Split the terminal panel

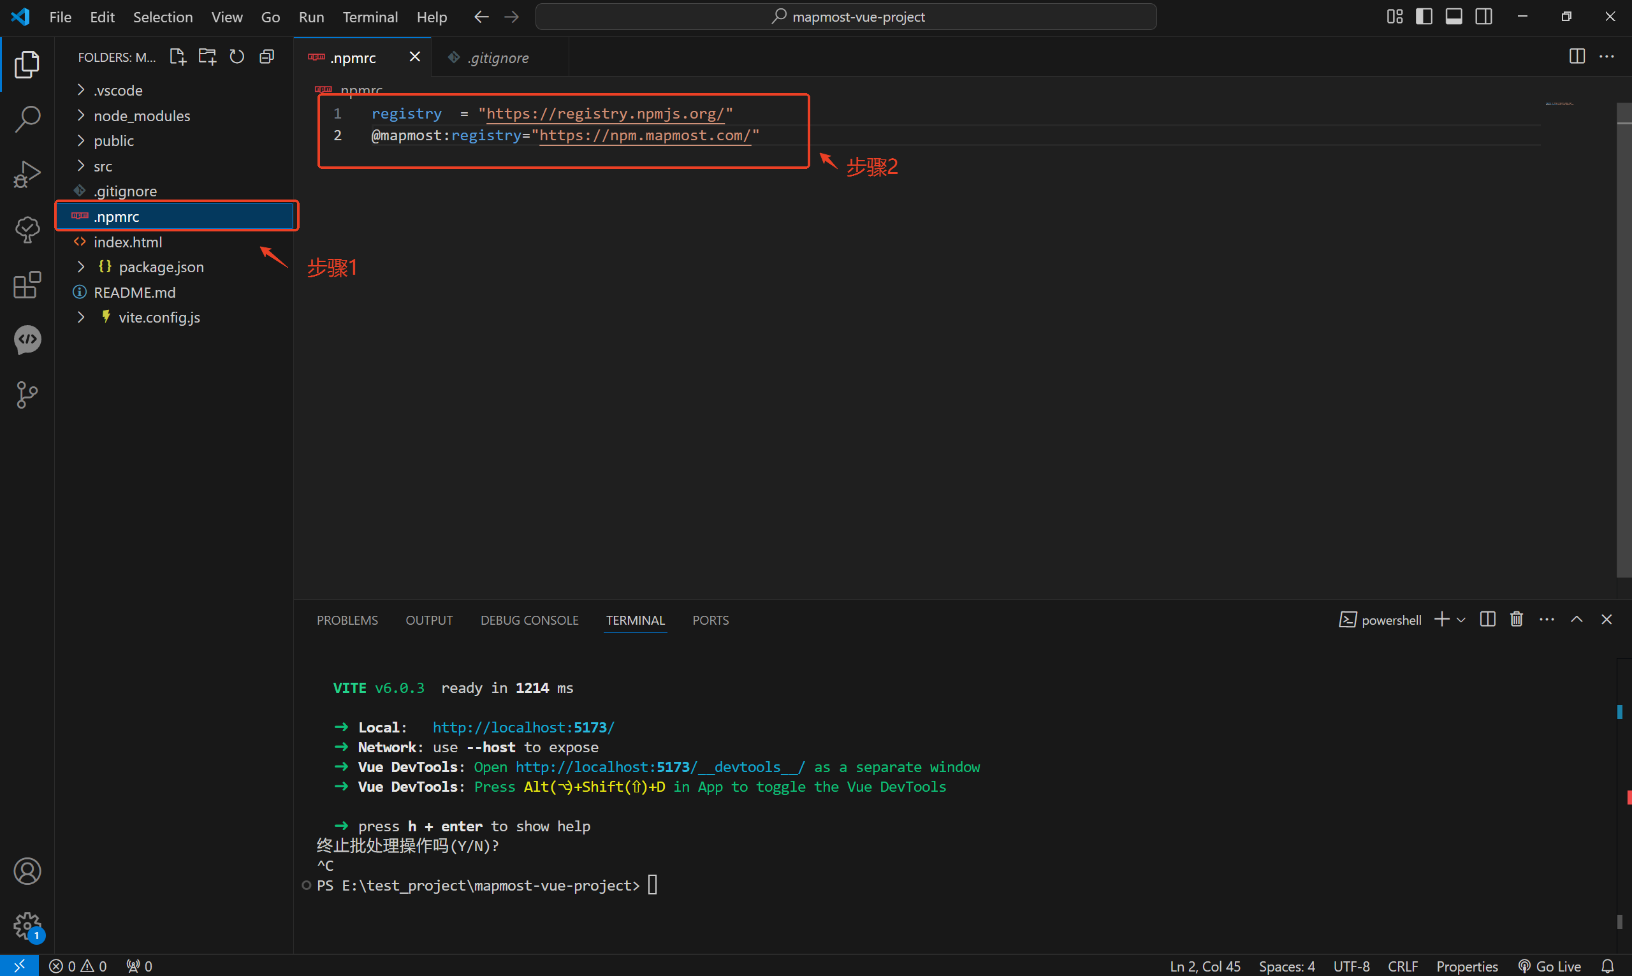pos(1487,619)
